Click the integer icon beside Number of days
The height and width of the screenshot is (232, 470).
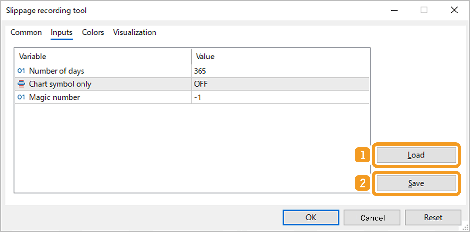tap(21, 71)
